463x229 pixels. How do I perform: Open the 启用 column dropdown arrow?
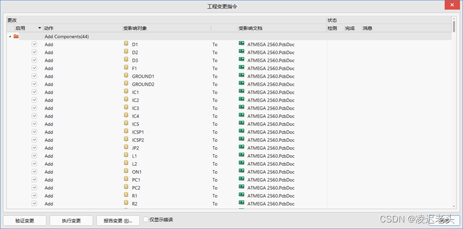(39, 28)
